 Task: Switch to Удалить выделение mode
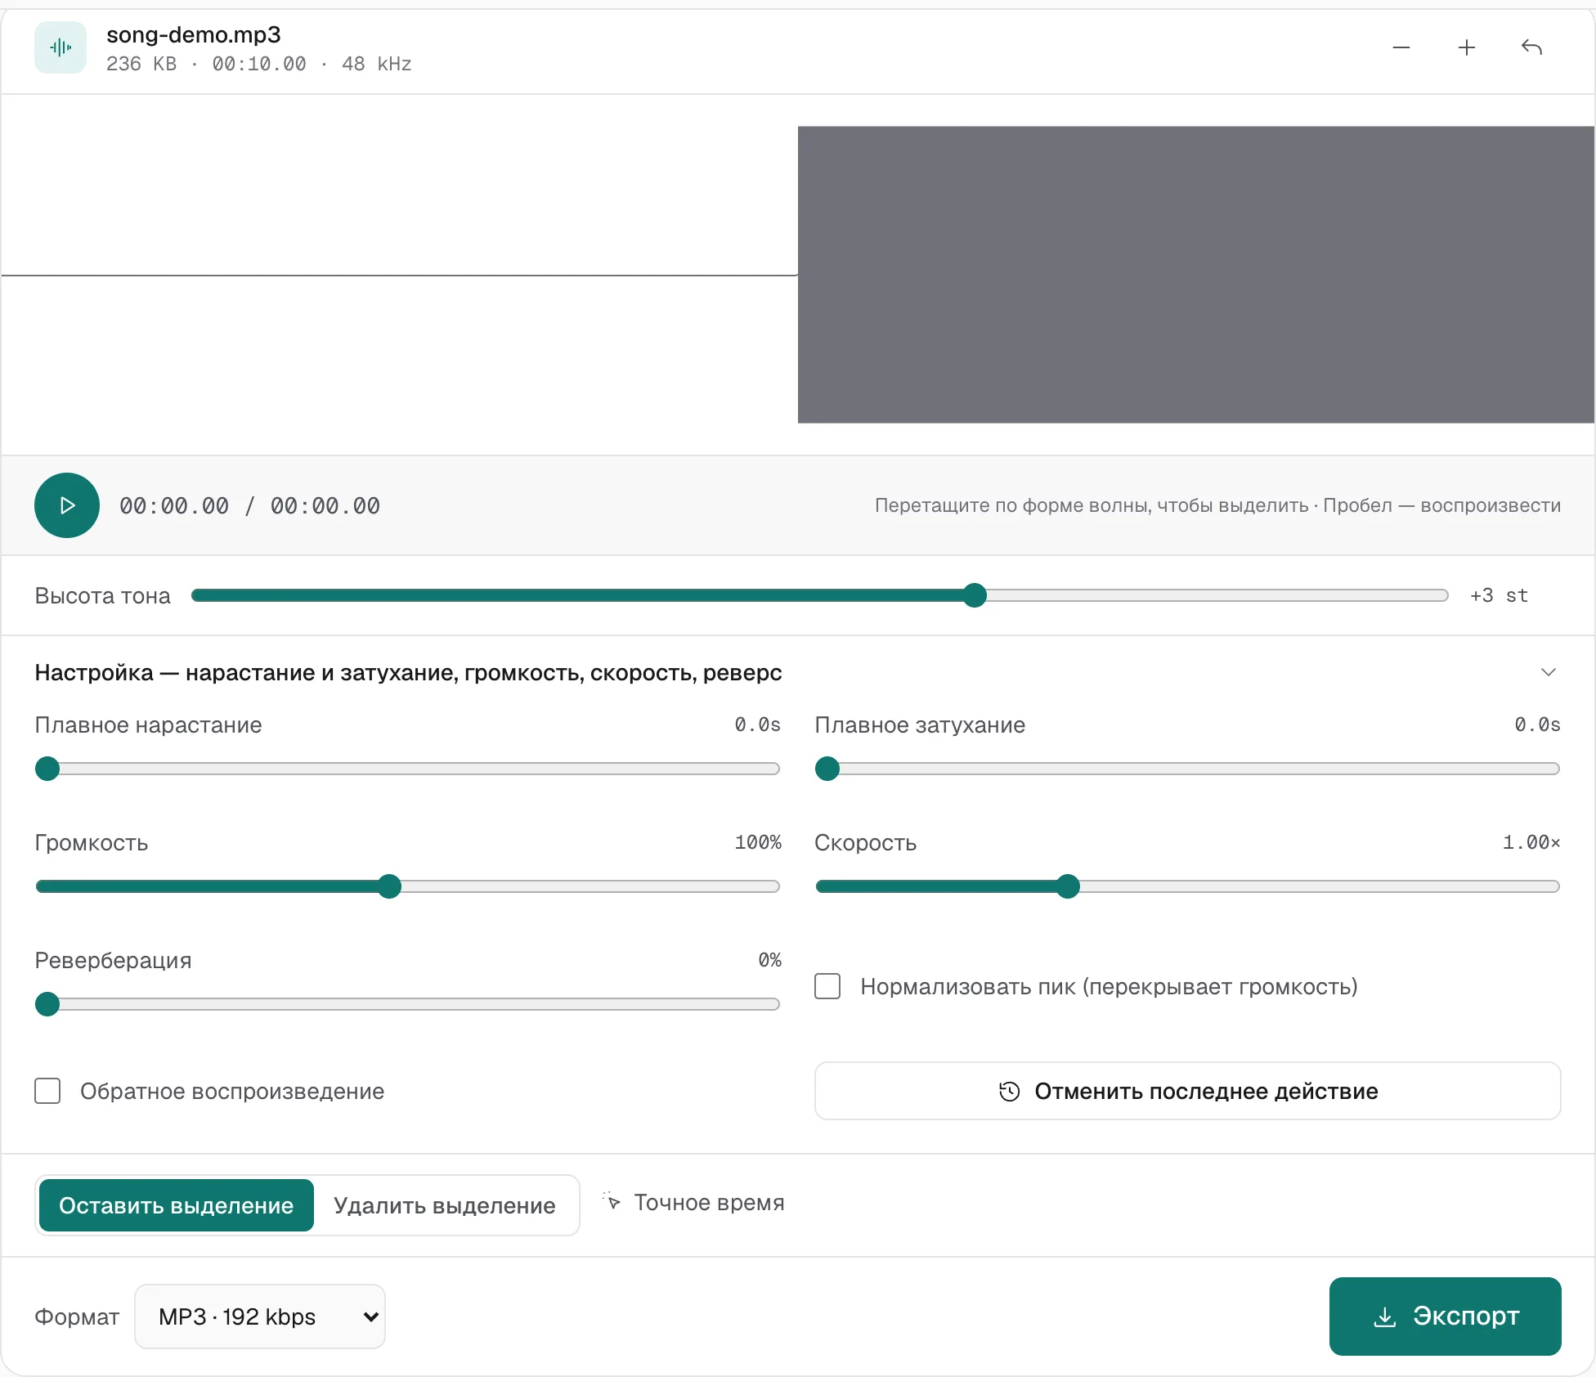point(445,1205)
